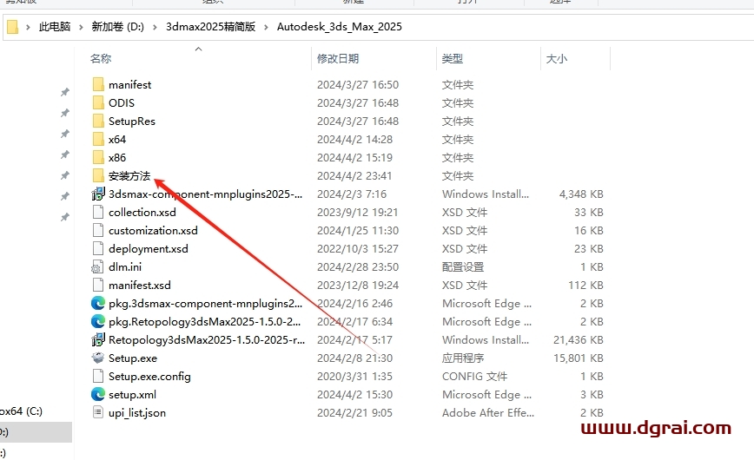The height and width of the screenshot is (460, 754).
Task: Select the 安装方法 folder name
Action: pyautogui.click(x=129, y=176)
